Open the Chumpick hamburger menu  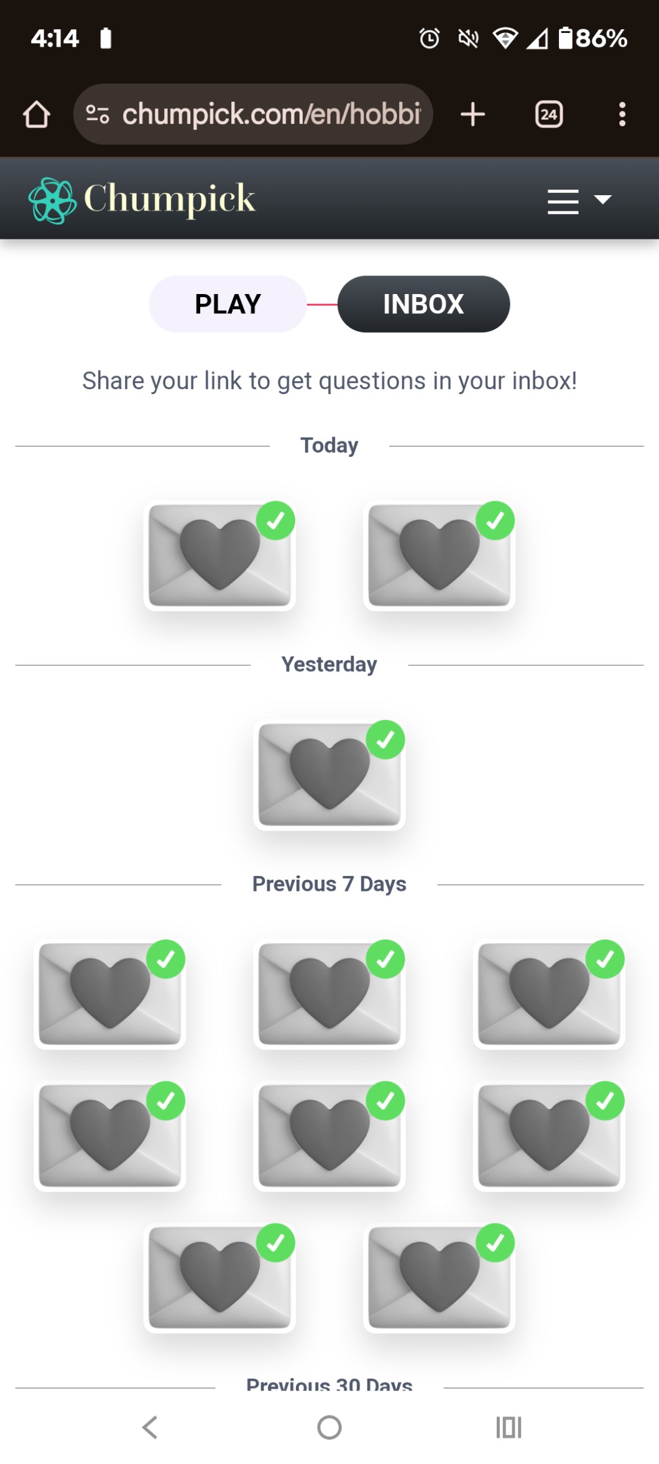563,201
